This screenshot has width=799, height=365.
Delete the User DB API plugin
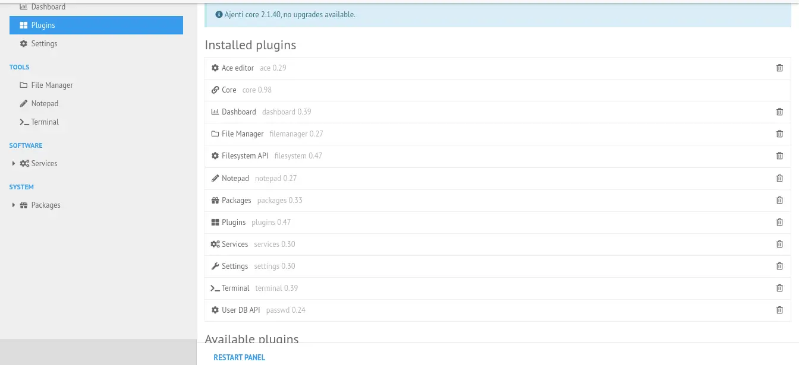(x=779, y=310)
